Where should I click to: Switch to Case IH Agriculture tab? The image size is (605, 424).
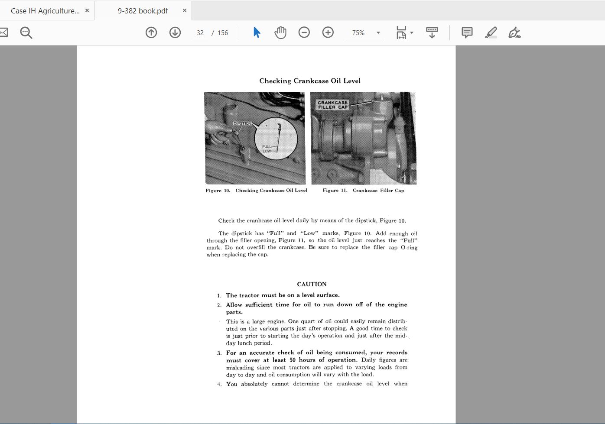point(45,11)
